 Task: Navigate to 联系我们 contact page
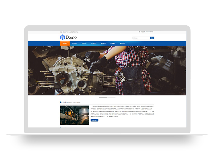122,43
